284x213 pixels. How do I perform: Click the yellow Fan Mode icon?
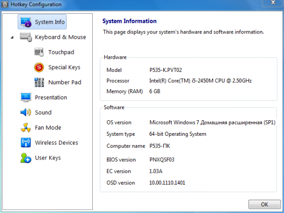[26, 127]
